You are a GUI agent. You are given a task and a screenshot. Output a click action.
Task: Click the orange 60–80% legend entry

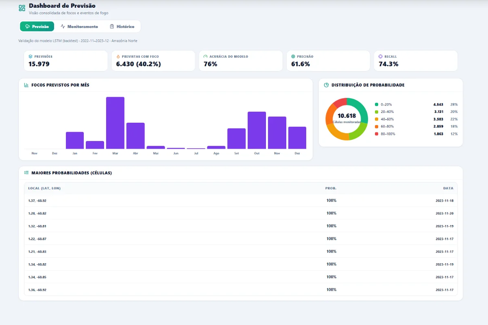[416, 126]
